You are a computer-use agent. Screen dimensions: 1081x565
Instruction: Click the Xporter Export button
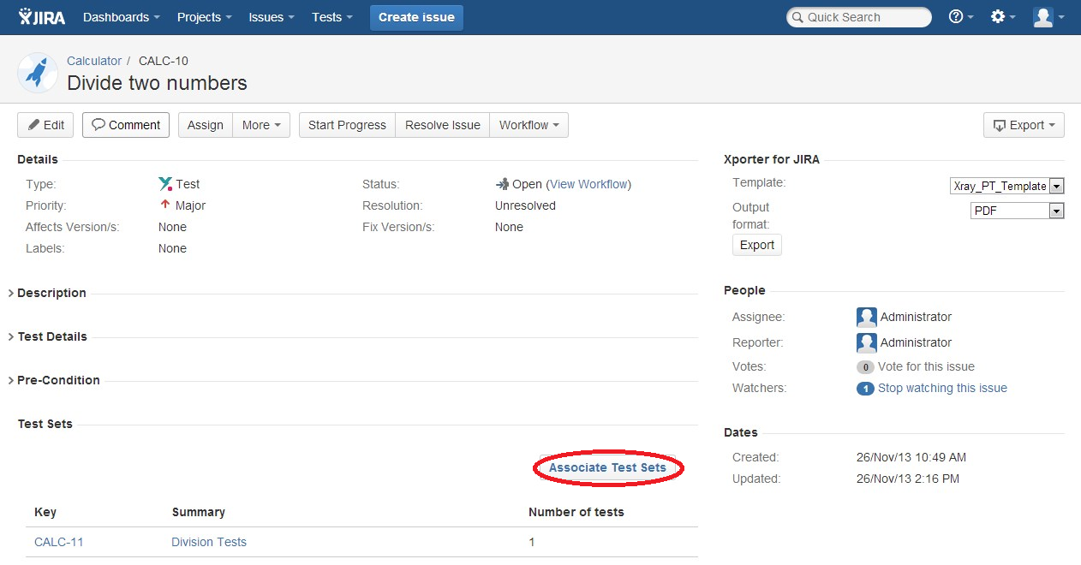pyautogui.click(x=757, y=245)
